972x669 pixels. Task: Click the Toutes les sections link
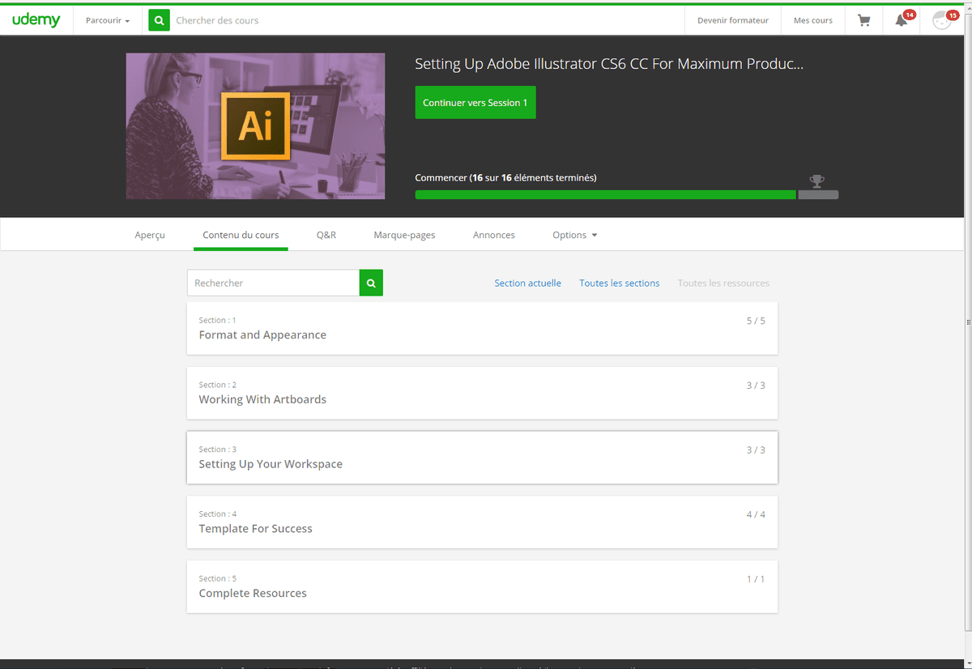619,283
